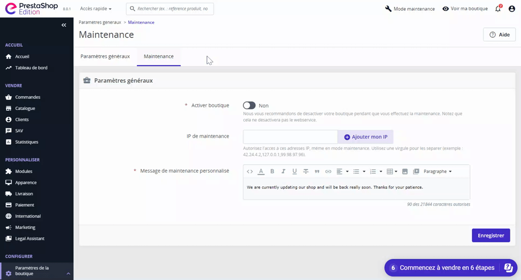Expand alignment options dropdown arrow
Image resolution: width=521 pixels, height=280 pixels.
(347, 172)
